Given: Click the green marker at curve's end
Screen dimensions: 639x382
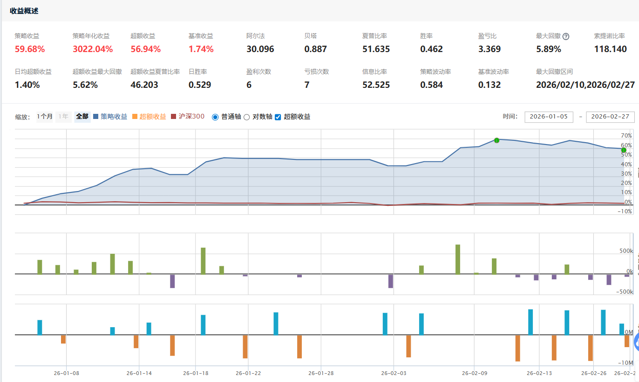Looking at the screenshot, I should pyautogui.click(x=624, y=150).
